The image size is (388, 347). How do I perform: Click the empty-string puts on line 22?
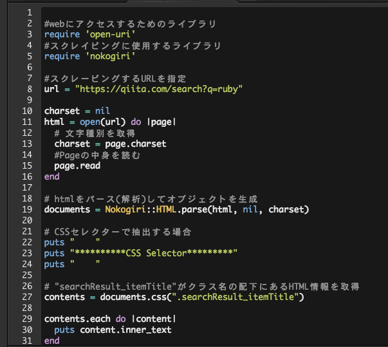point(72,242)
